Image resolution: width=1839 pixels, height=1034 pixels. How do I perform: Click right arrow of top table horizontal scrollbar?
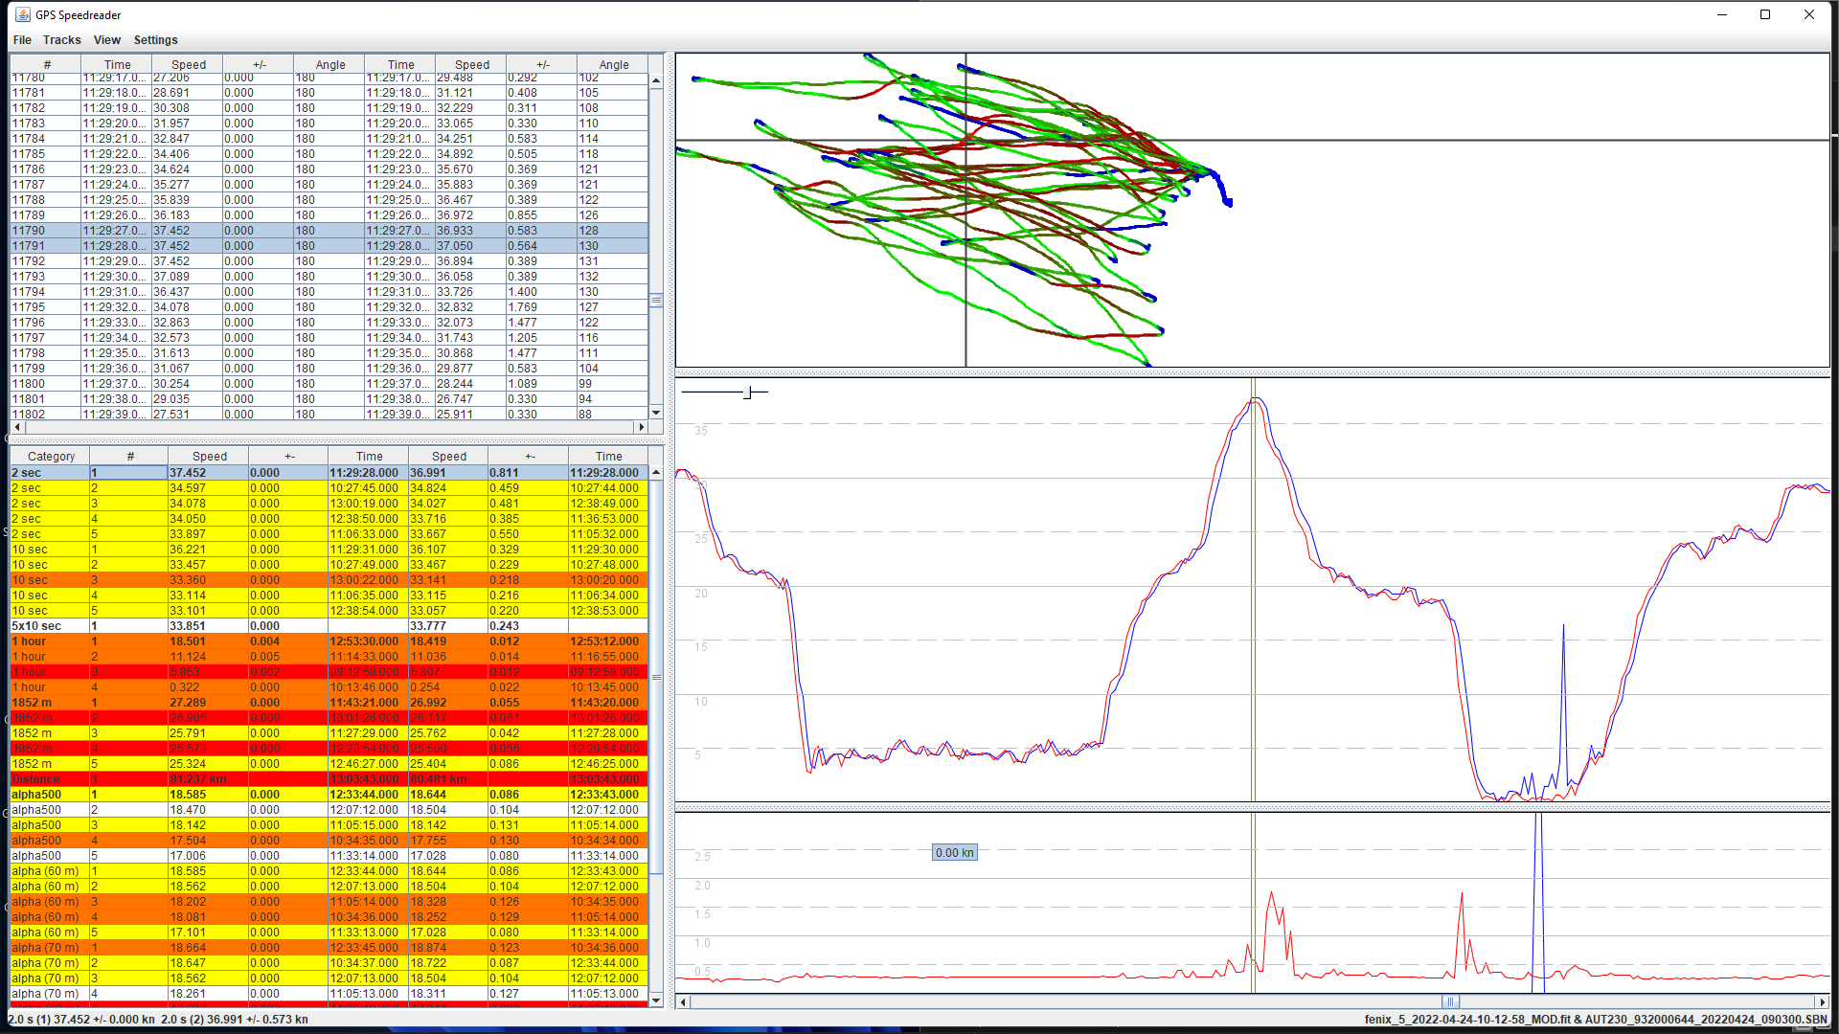[641, 427]
